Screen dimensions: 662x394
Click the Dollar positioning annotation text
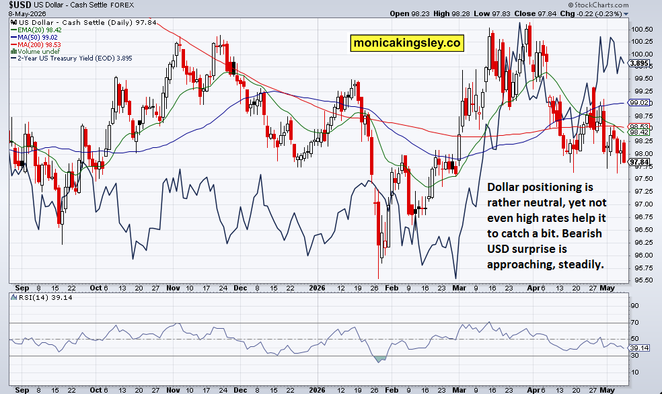[x=547, y=226]
